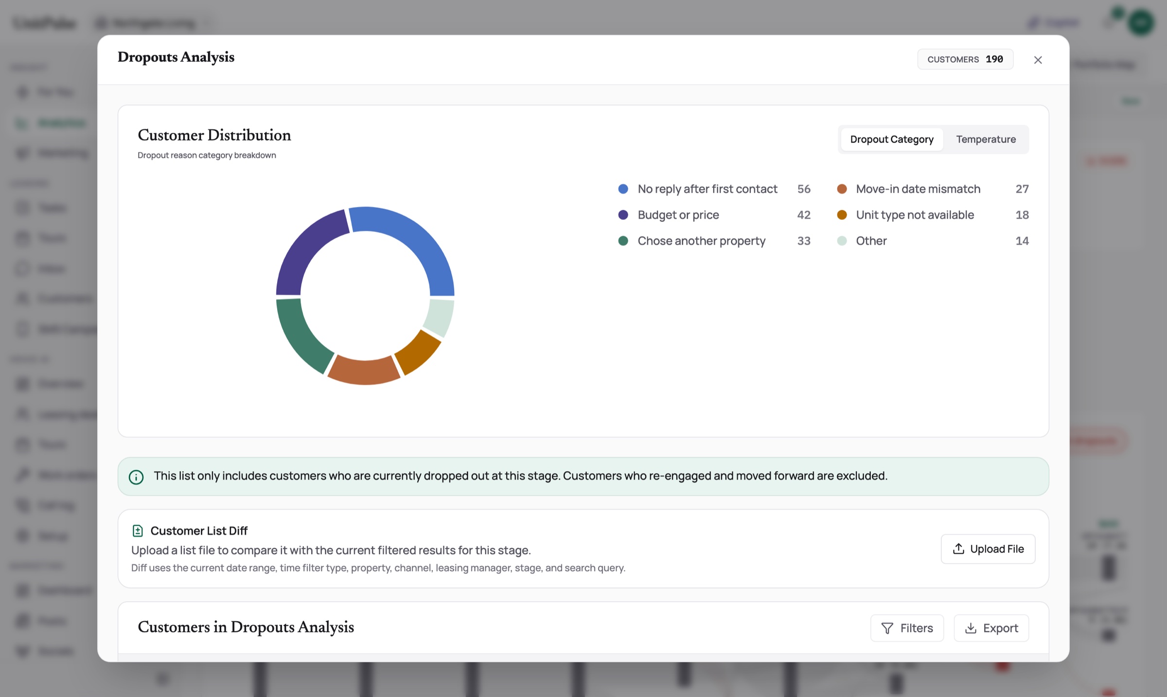The height and width of the screenshot is (697, 1167).
Task: Select the pale mint donut segment
Action: coord(440,317)
